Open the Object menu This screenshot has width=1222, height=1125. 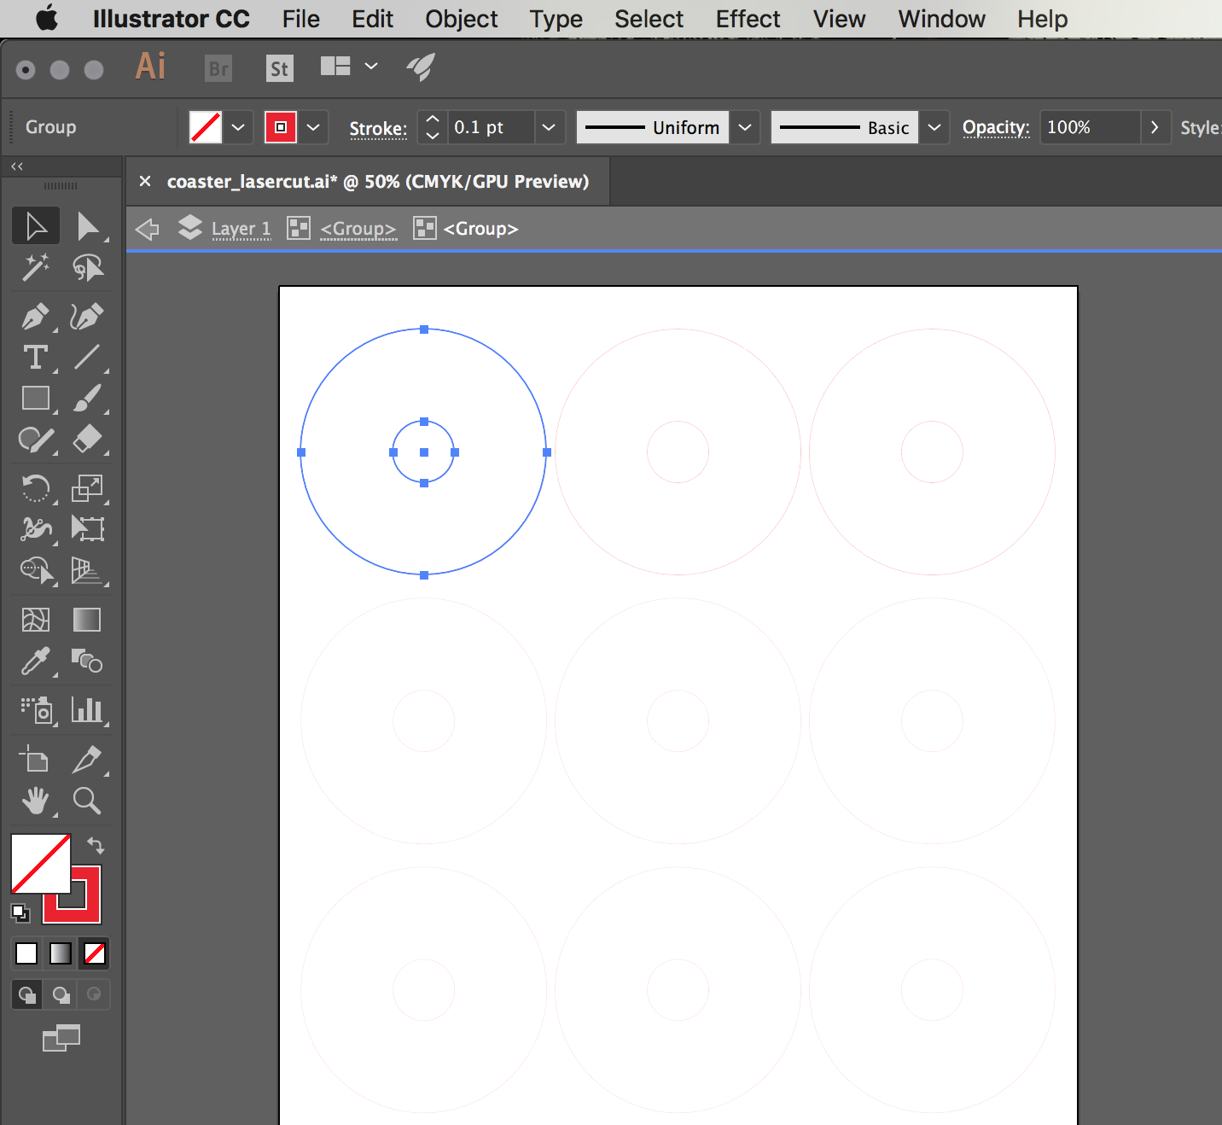tap(462, 19)
